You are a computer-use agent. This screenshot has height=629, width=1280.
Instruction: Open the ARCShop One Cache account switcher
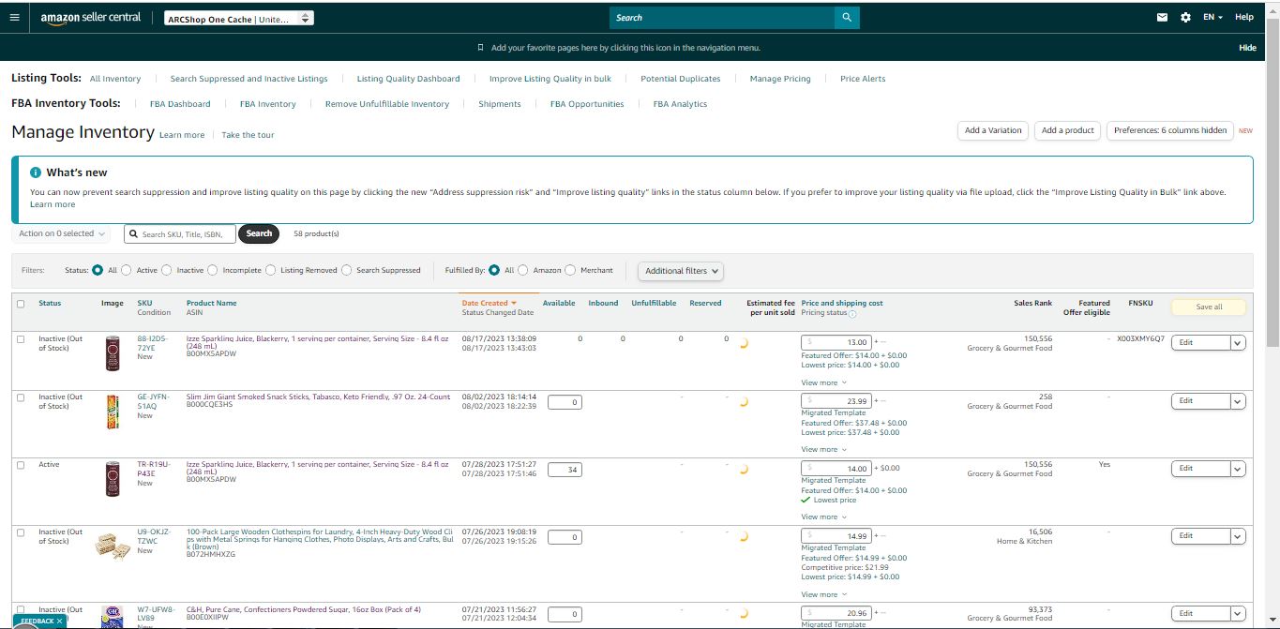coord(239,18)
